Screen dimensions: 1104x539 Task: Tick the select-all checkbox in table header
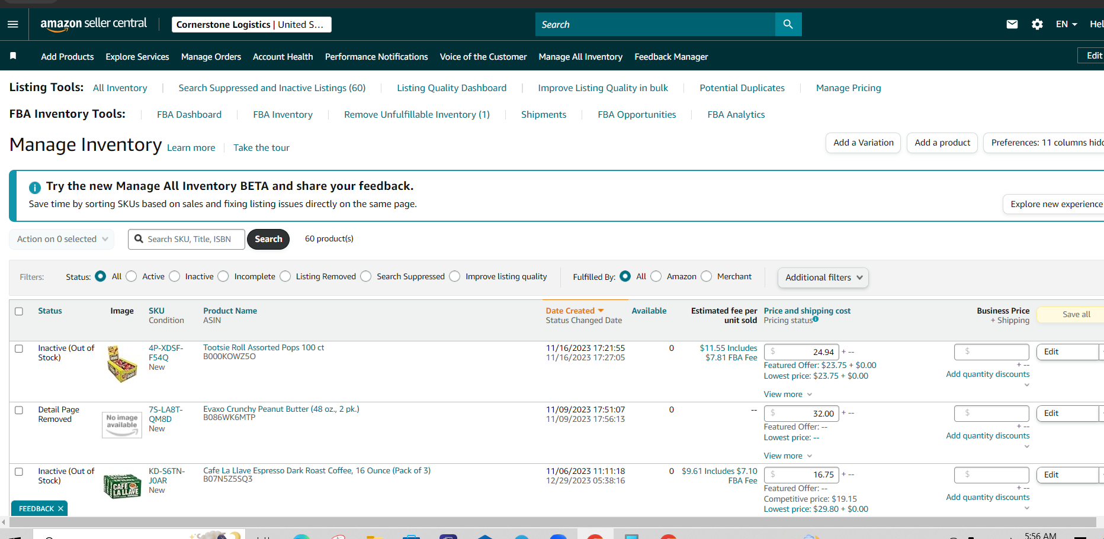pos(19,311)
